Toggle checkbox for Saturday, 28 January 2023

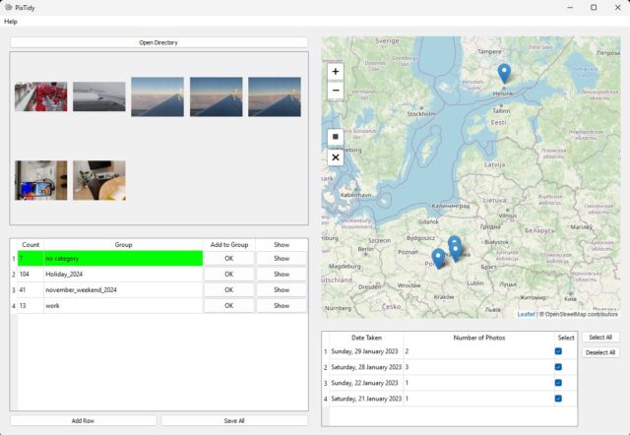click(558, 367)
